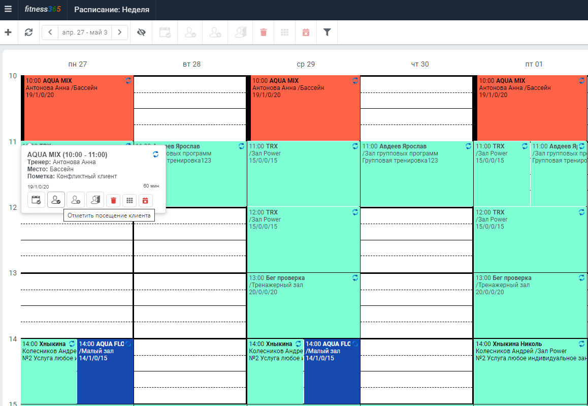The image size is (588, 406).
Task: Open Friday 11:00 TRX class
Action: click(x=502, y=174)
